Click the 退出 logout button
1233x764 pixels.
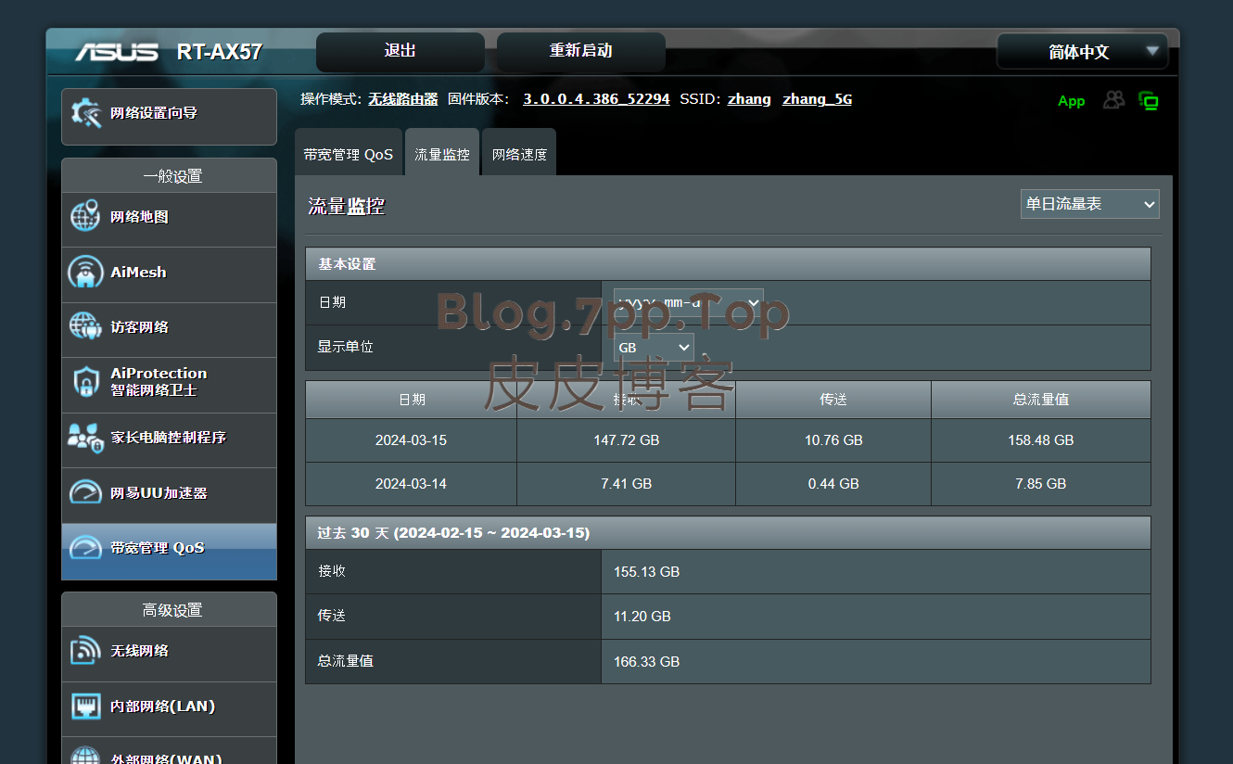[400, 51]
